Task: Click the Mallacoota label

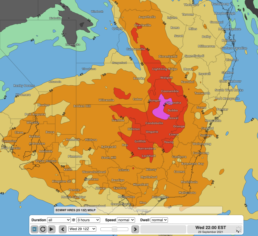Action: point(187,193)
